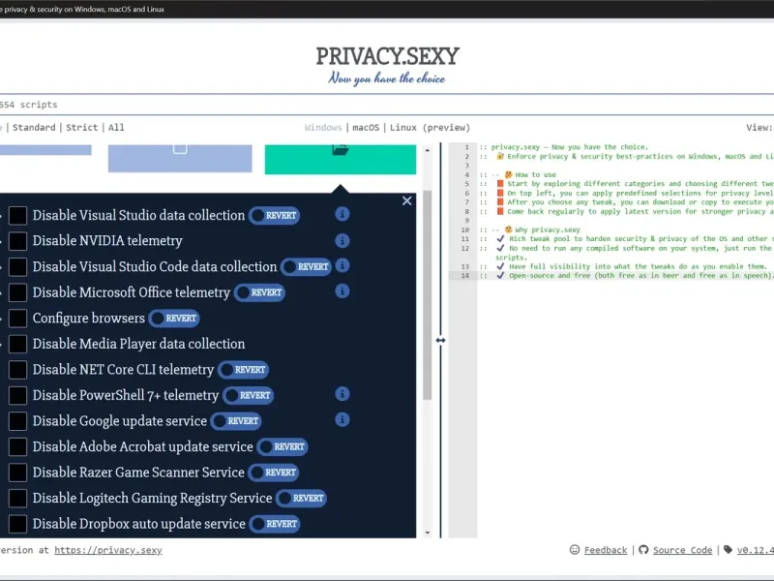This screenshot has width=774, height=581.
Task: Toggle revert for PowerShell 7+ telemetry
Action: pyautogui.click(x=249, y=395)
